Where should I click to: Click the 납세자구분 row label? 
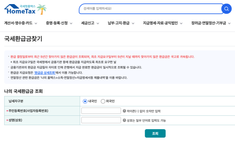(x=16, y=101)
